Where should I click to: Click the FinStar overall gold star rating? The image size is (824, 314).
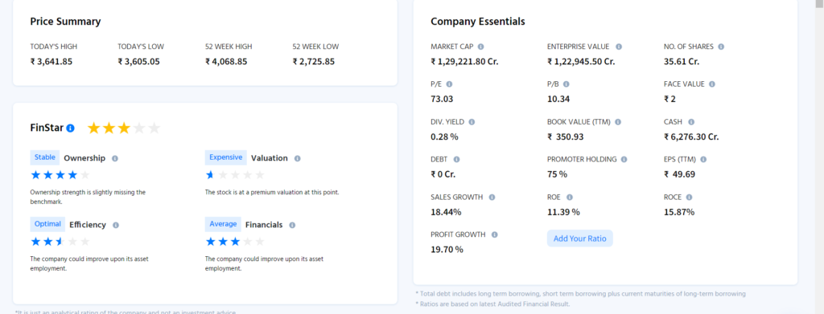123,128
